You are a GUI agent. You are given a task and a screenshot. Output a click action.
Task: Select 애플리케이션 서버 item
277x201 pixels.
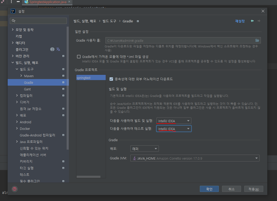[33, 155]
